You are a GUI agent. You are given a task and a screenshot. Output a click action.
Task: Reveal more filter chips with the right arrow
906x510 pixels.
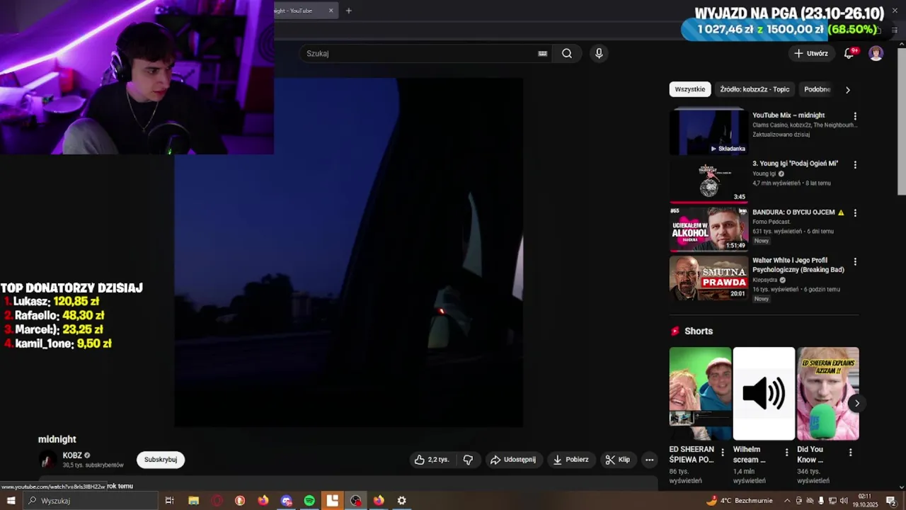click(x=847, y=89)
